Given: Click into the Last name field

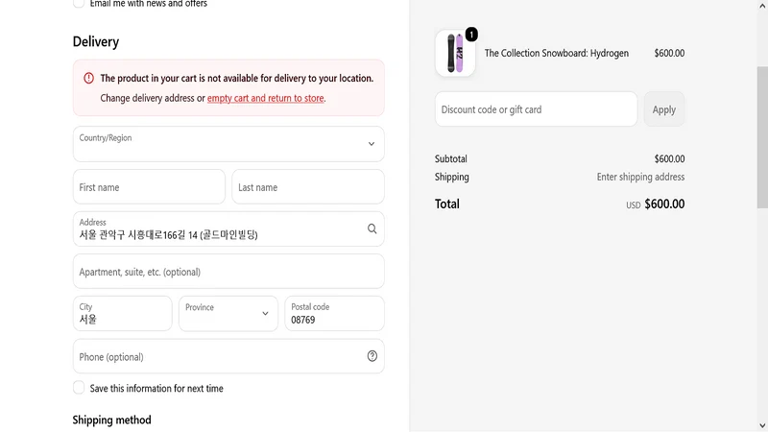Looking at the screenshot, I should [308, 186].
